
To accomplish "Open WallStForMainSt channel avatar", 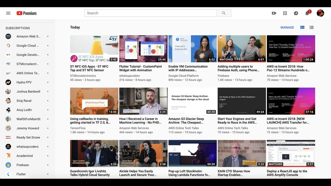I will click(x=8, y=119).
